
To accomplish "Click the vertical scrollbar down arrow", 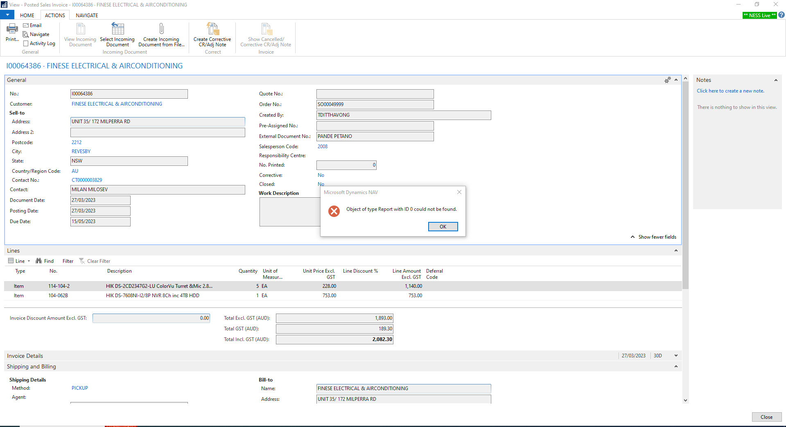I will (x=685, y=400).
